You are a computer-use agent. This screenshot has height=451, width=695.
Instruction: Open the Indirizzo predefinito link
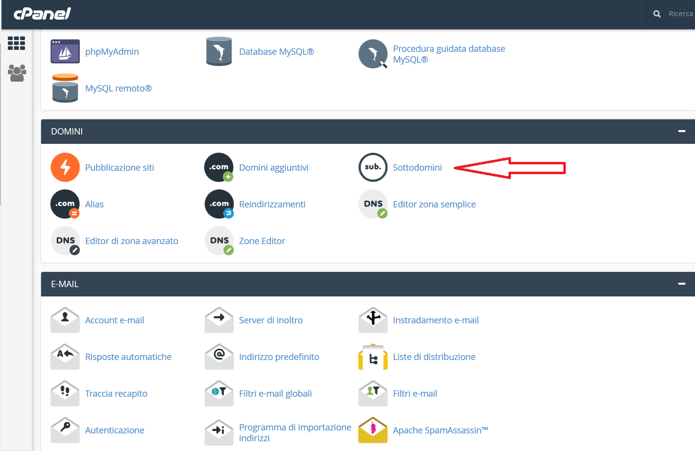click(x=279, y=357)
